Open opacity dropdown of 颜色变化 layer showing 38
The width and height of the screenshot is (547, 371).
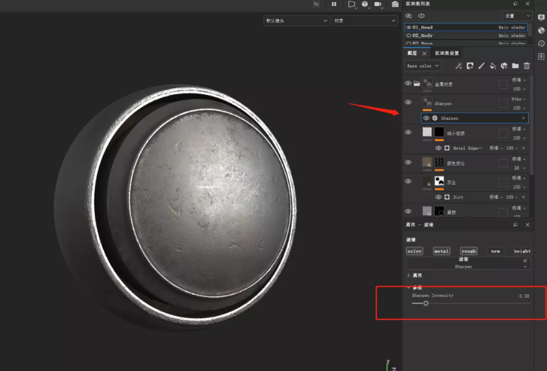pyautogui.click(x=520, y=168)
